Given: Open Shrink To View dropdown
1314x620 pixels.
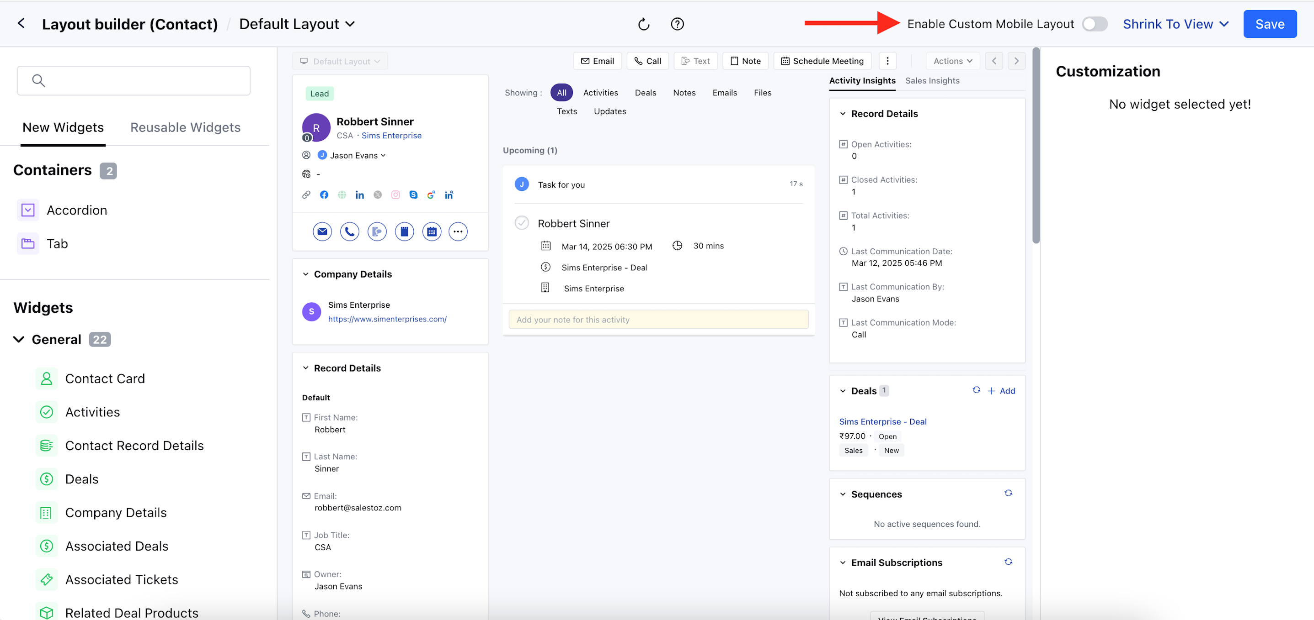Looking at the screenshot, I should tap(1175, 24).
